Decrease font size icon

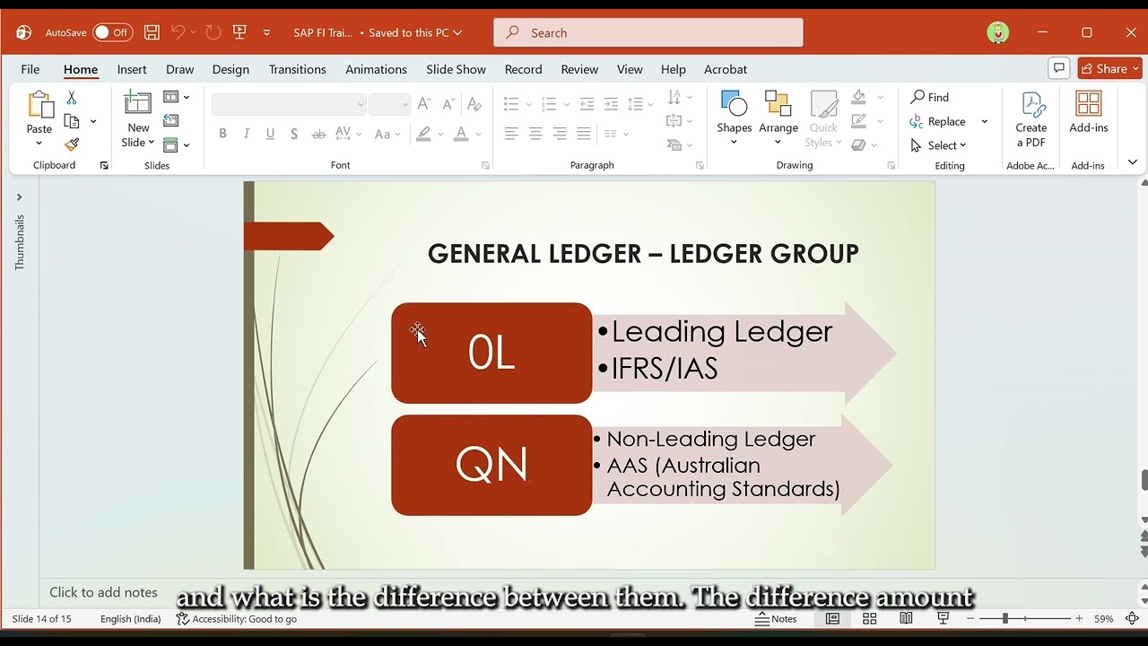(x=449, y=104)
